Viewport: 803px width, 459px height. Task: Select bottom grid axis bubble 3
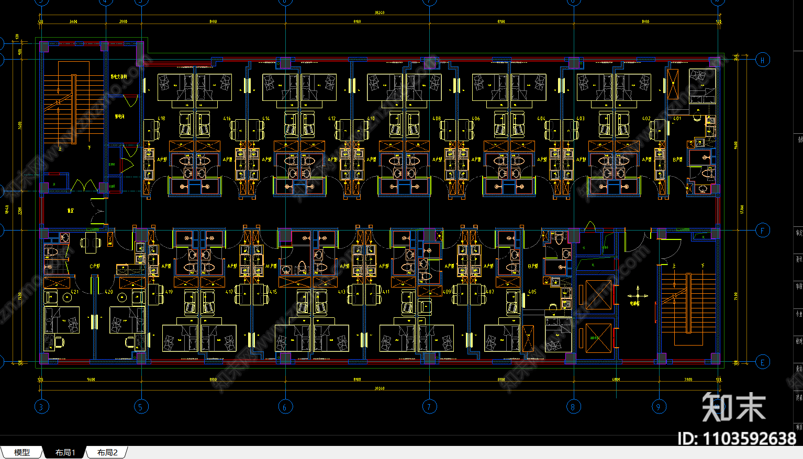pyautogui.click(x=41, y=406)
